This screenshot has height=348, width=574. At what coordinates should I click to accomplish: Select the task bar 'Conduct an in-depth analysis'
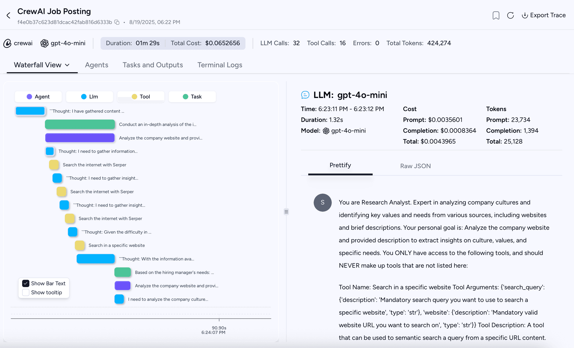point(80,124)
